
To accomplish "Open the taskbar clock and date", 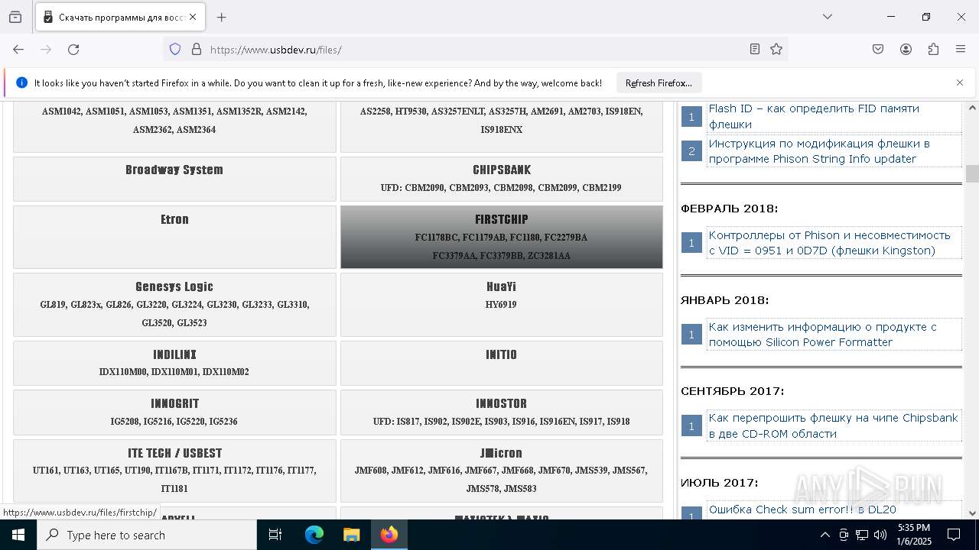I will (913, 535).
